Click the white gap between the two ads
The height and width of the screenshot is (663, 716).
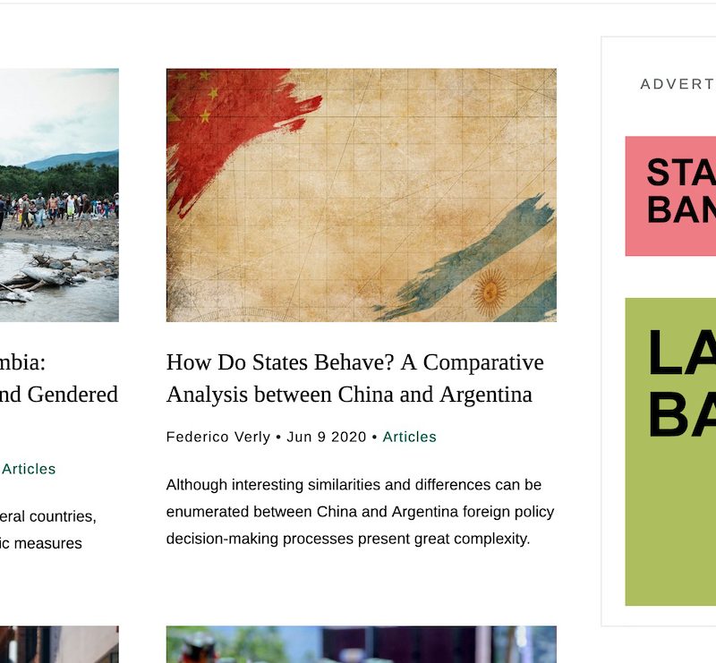pos(670,277)
